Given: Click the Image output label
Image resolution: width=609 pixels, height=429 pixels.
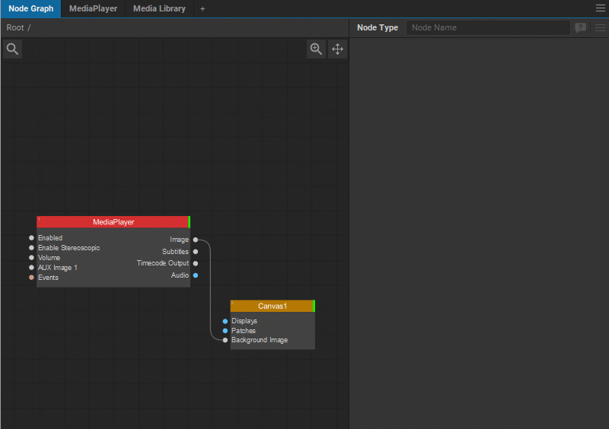Looking at the screenshot, I should click(x=179, y=240).
